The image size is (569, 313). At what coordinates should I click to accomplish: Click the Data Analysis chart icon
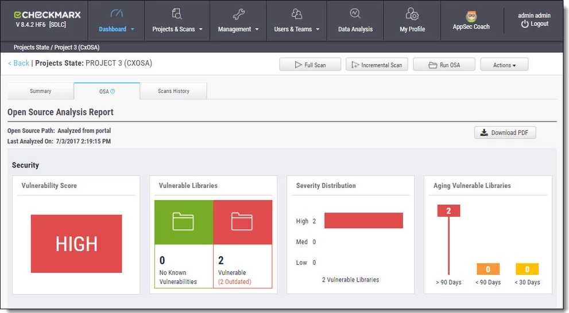355,14
